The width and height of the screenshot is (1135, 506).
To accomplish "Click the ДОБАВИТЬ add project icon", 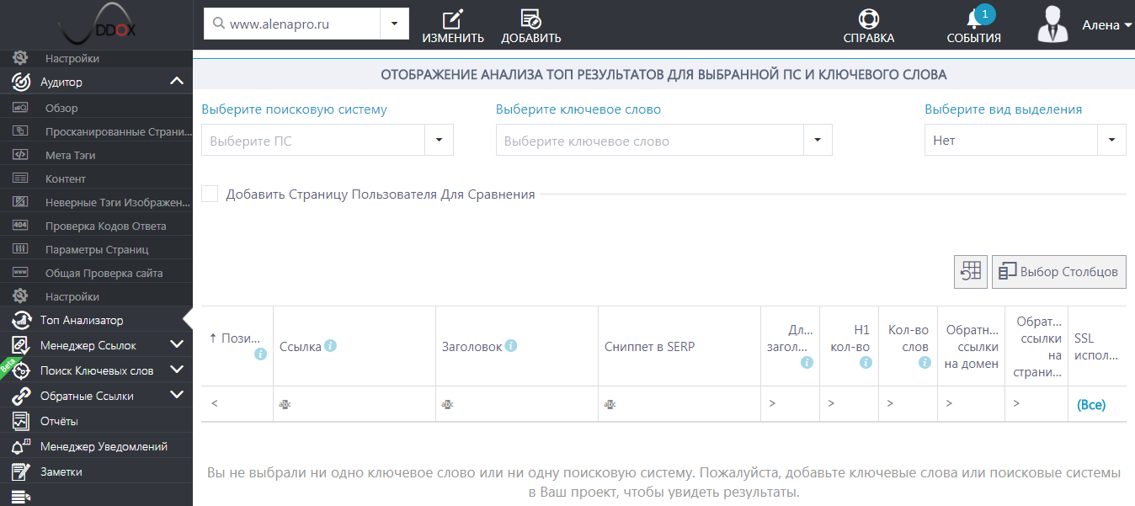I will point(530,19).
